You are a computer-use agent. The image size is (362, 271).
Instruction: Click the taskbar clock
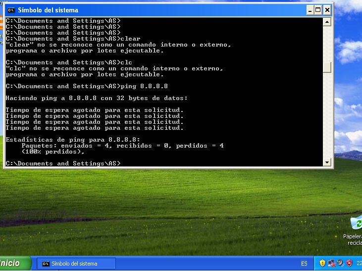pos(359,263)
